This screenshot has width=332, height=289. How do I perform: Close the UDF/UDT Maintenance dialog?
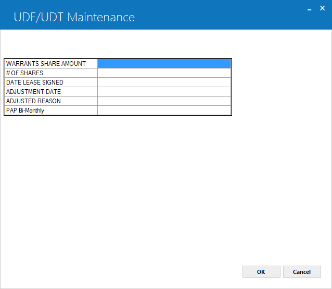(x=322, y=8)
